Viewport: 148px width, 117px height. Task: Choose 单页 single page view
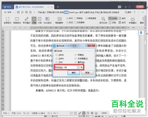[122, 18]
